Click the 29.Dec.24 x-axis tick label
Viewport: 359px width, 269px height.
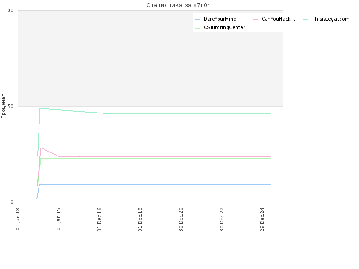[x=262, y=220]
